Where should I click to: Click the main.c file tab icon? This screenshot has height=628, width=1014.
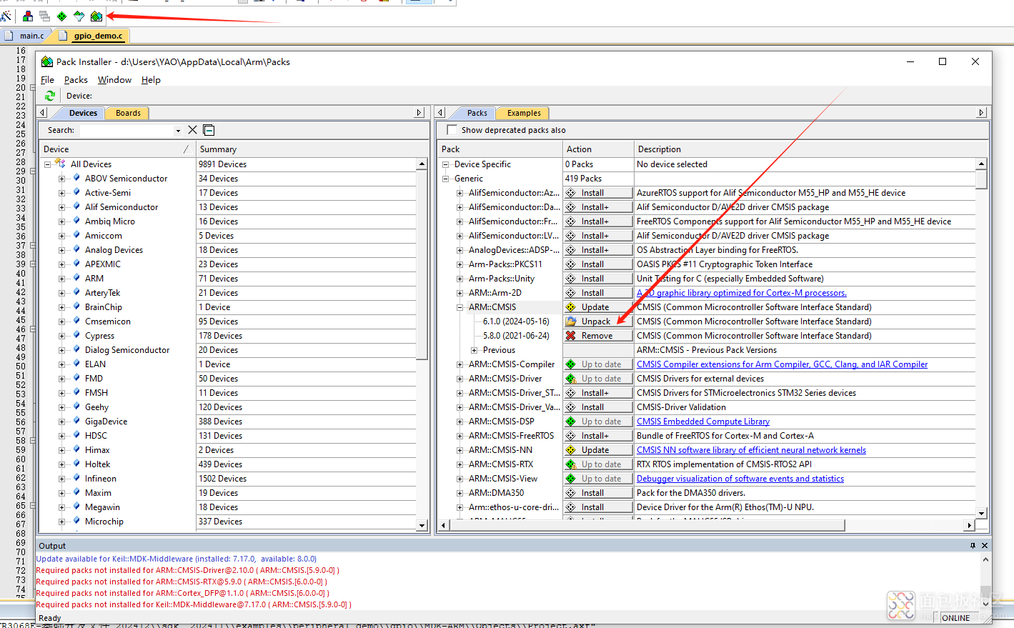pos(9,35)
